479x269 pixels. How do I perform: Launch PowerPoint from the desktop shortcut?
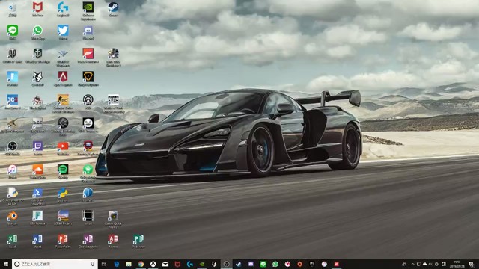click(63, 241)
